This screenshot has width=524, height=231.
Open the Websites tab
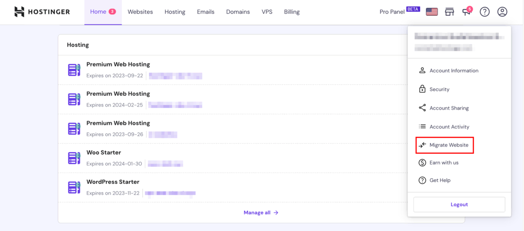140,12
